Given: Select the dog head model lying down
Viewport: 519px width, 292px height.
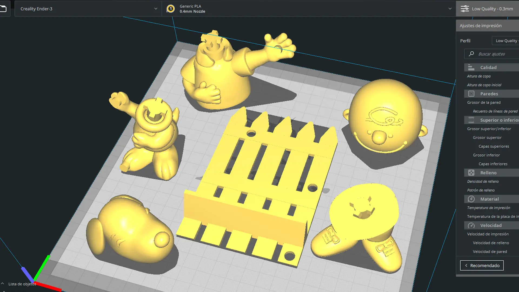Looking at the screenshot, I should coord(130,230).
